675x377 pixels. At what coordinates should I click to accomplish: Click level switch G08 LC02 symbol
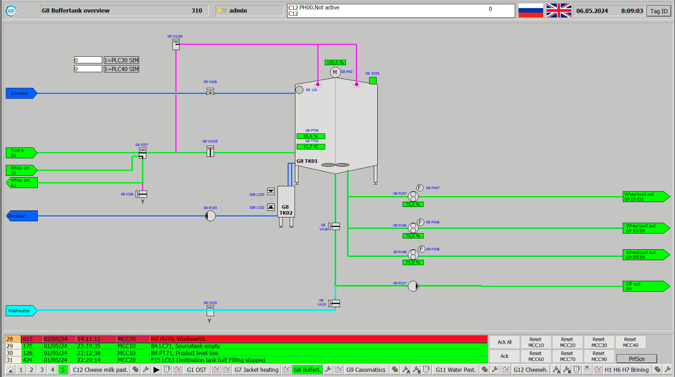pyautogui.click(x=271, y=207)
